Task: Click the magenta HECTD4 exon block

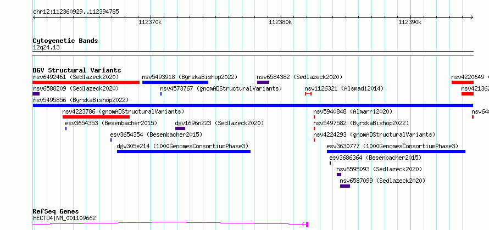Action: [307, 224]
